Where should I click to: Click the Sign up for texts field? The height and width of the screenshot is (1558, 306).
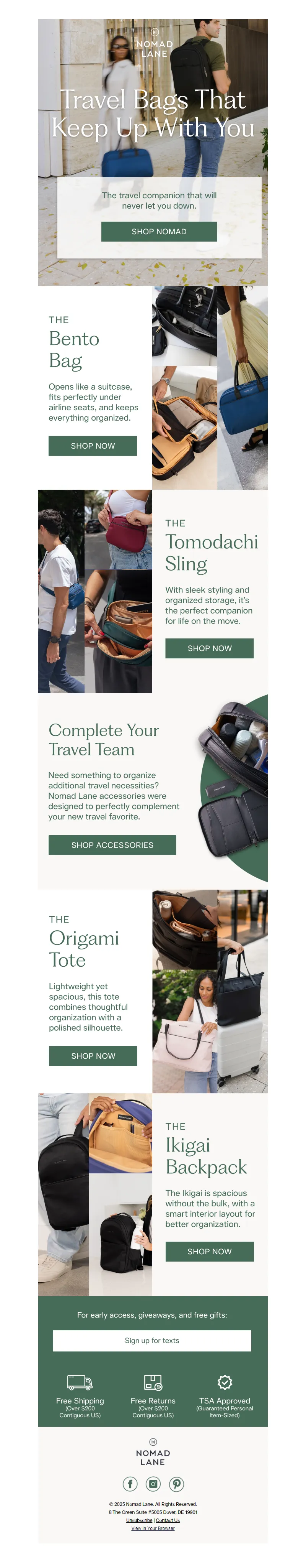[x=152, y=1340]
